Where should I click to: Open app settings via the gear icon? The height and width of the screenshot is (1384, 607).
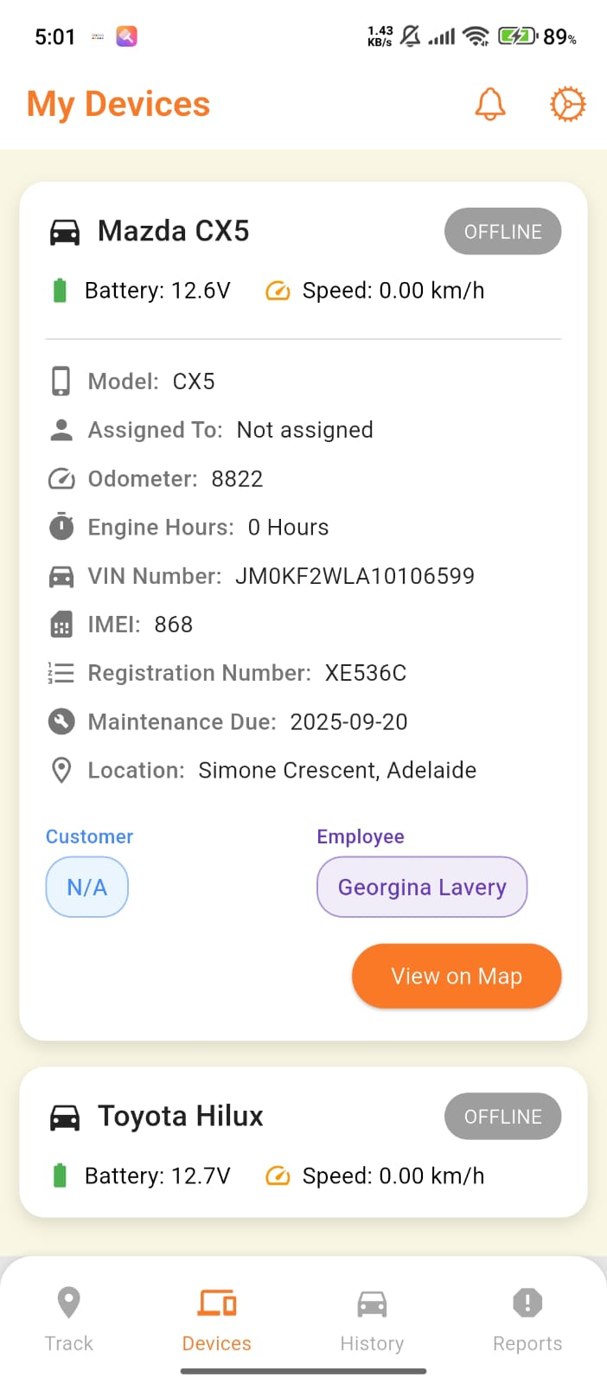[567, 103]
